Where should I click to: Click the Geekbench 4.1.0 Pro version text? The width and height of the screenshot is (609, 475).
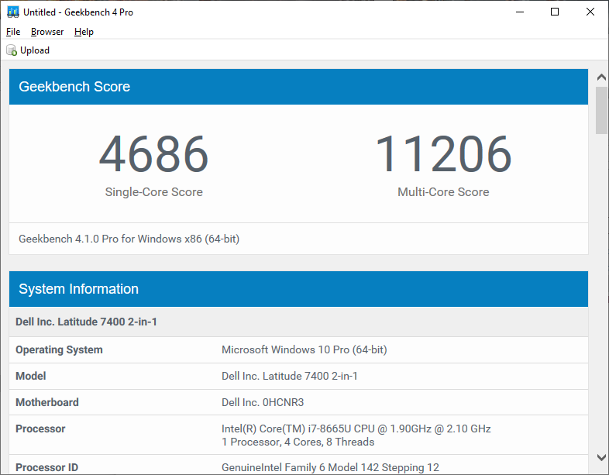[x=129, y=239]
